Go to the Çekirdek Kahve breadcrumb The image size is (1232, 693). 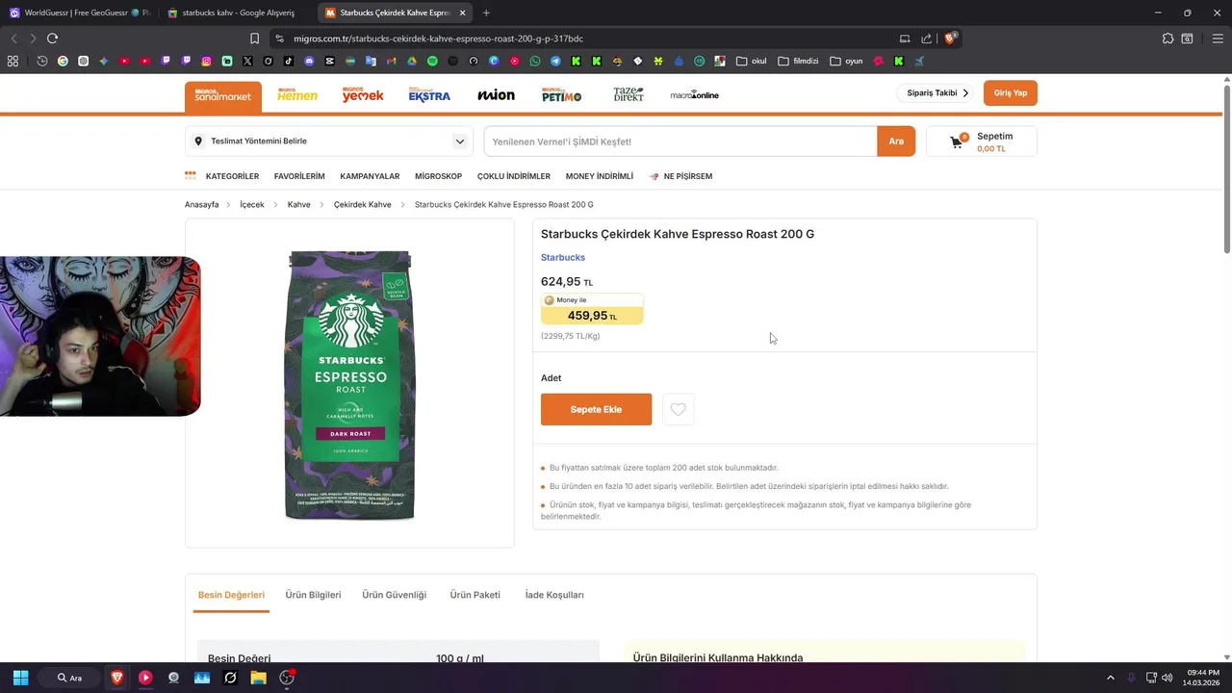pos(362,205)
